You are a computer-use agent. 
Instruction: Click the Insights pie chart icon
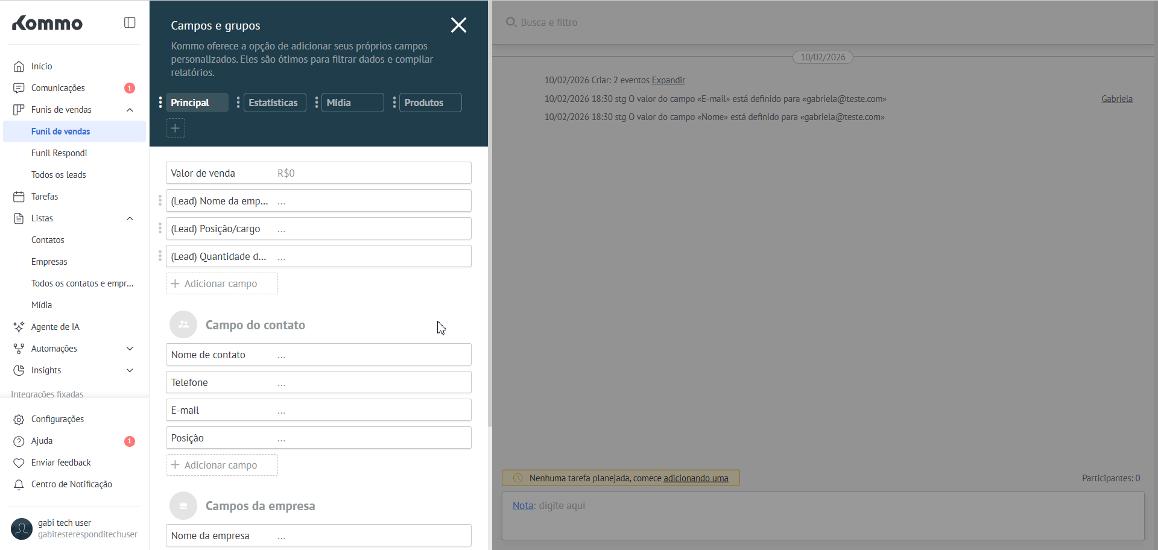point(19,370)
